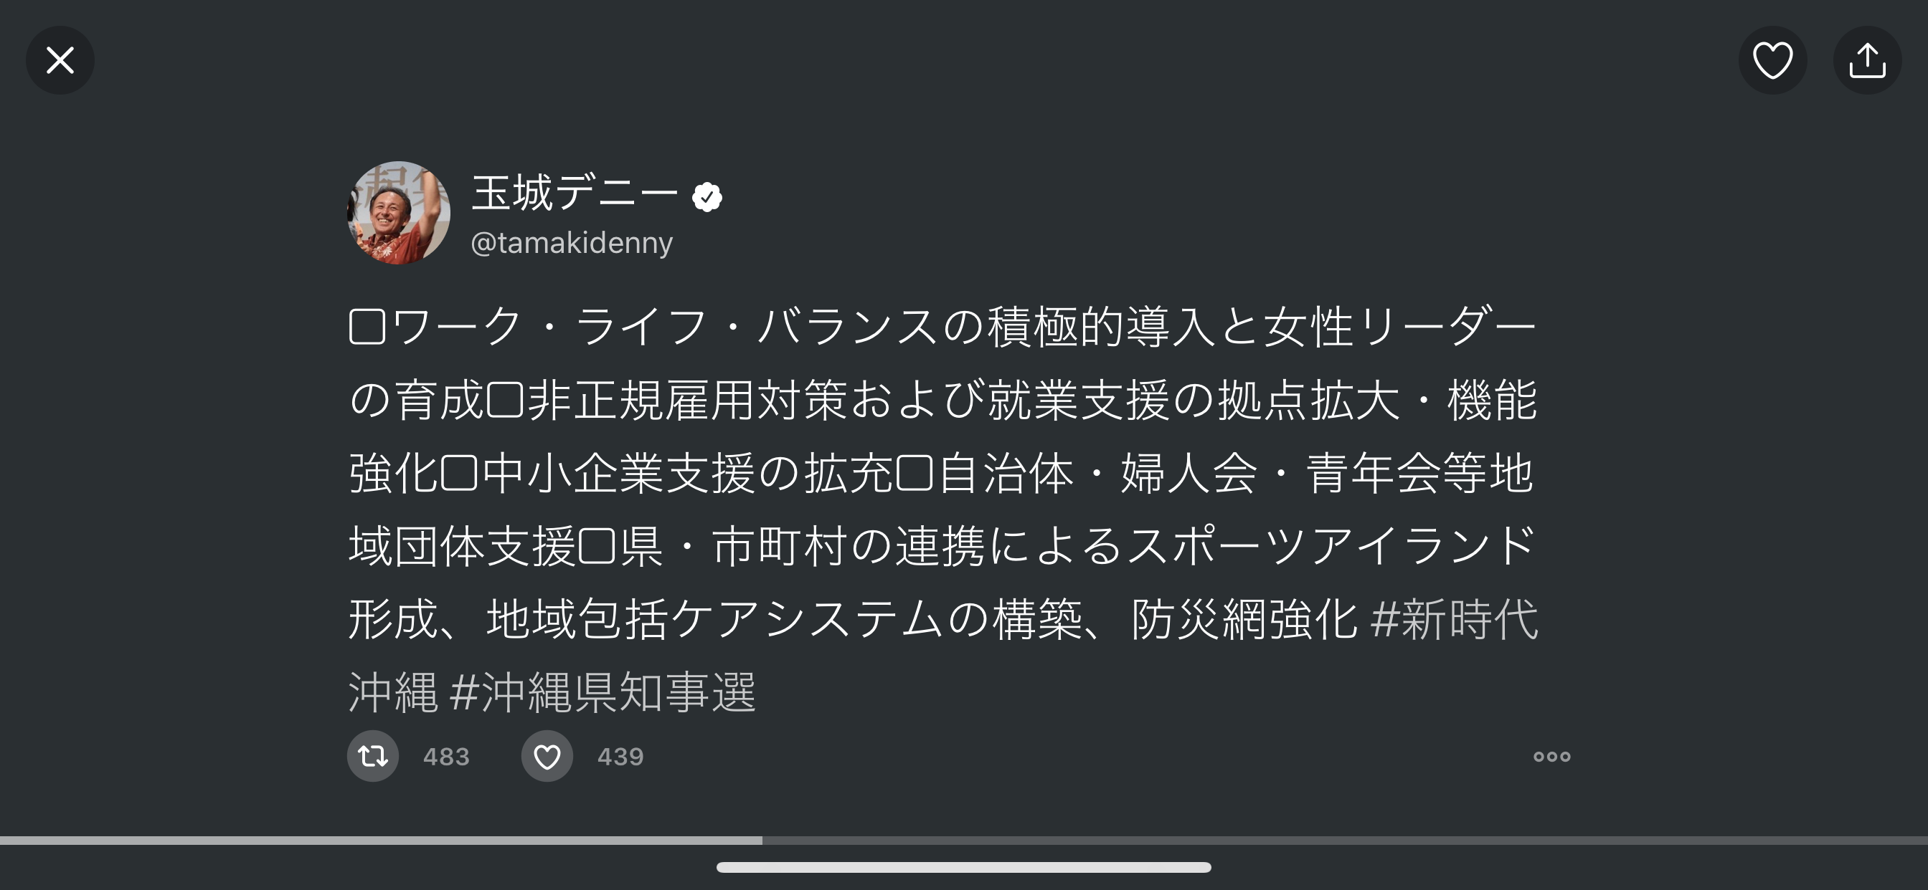Open hashtag #新時代沖縄
Screen dimensions: 1928x890
point(1454,619)
